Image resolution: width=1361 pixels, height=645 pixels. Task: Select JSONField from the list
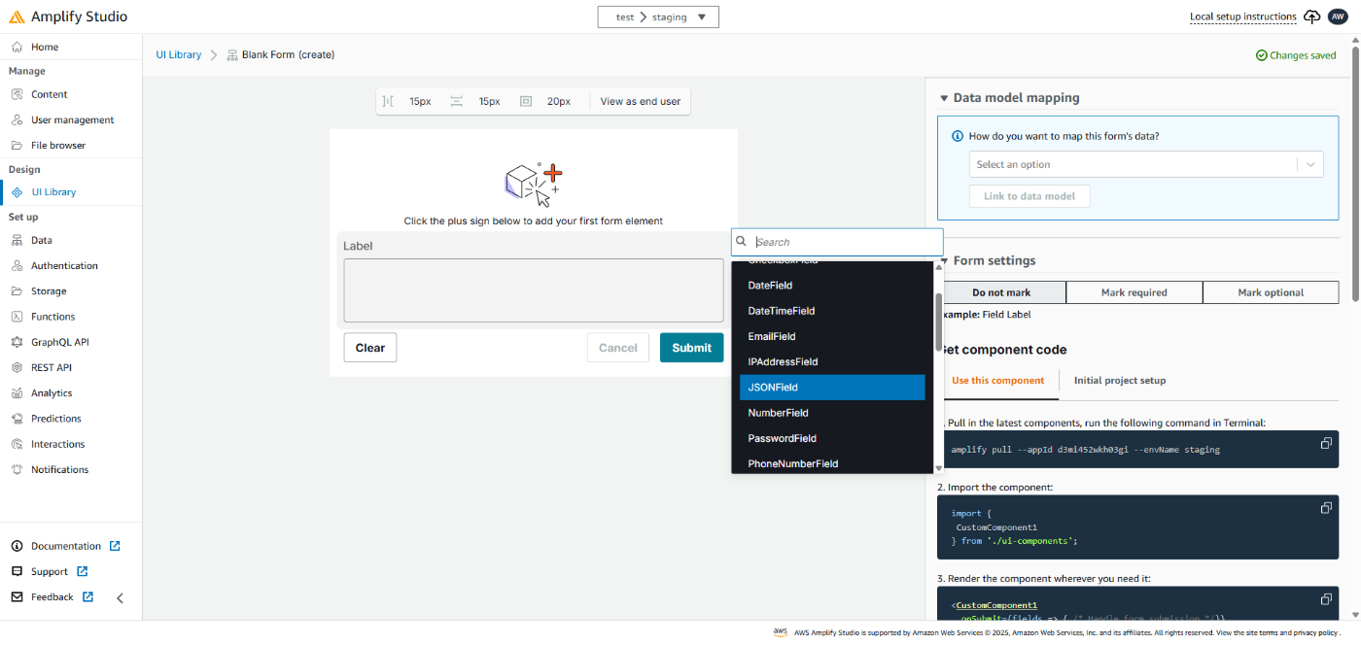[832, 387]
